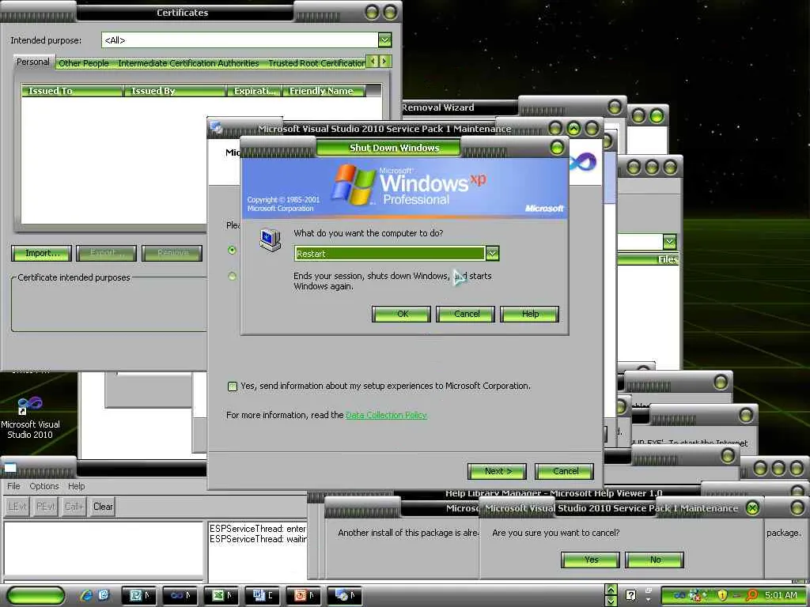The height and width of the screenshot is (607, 810).
Task: Click OK in Shut Down Windows dialog
Action: pos(401,314)
